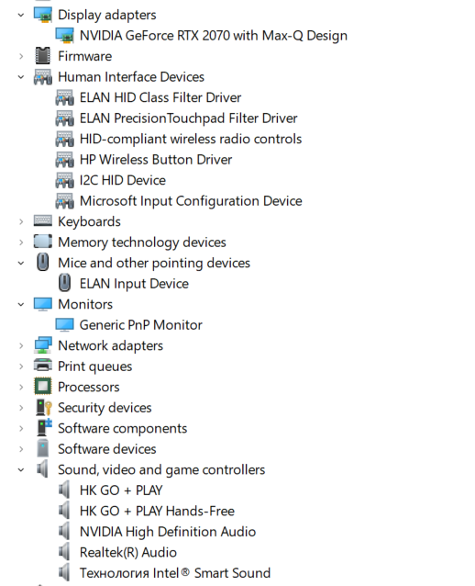Click the Mice and other pointing devices icon
475x586 pixels.
coord(43,262)
